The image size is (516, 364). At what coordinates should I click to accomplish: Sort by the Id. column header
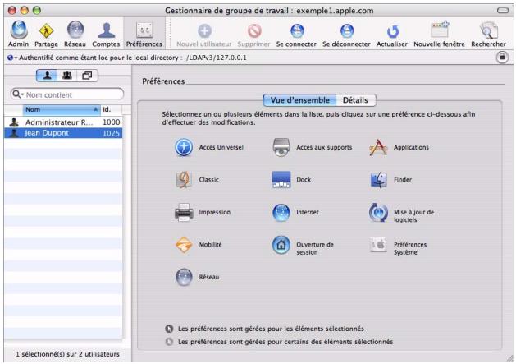point(112,109)
